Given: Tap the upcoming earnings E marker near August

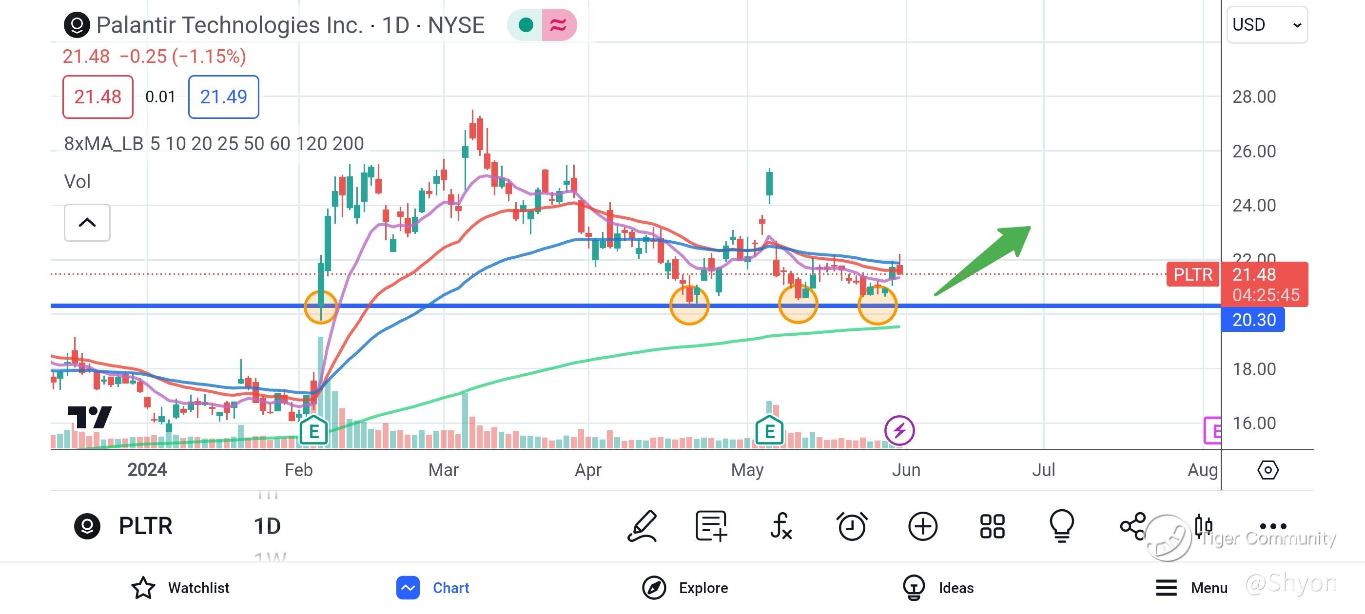Looking at the screenshot, I should click(x=1212, y=430).
